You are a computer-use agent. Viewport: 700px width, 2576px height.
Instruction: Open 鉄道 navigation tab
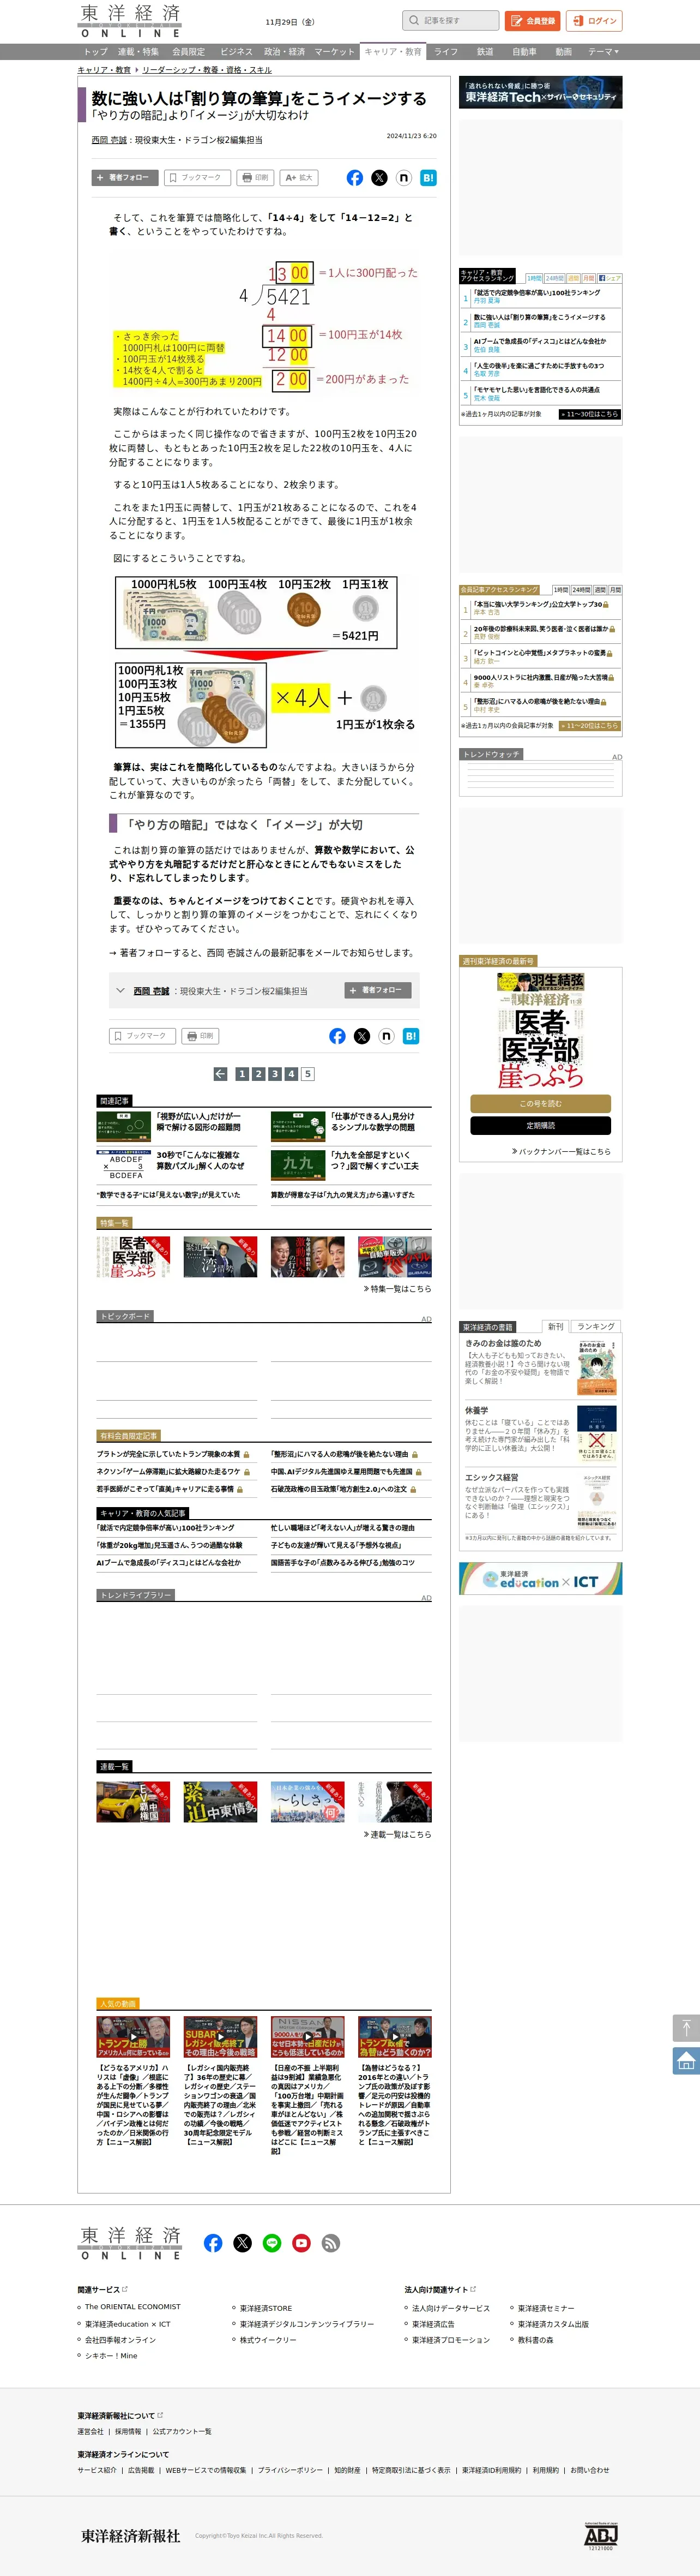pos(485,52)
